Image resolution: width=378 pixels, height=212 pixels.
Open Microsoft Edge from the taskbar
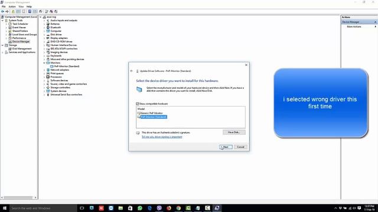[x=149, y=208]
